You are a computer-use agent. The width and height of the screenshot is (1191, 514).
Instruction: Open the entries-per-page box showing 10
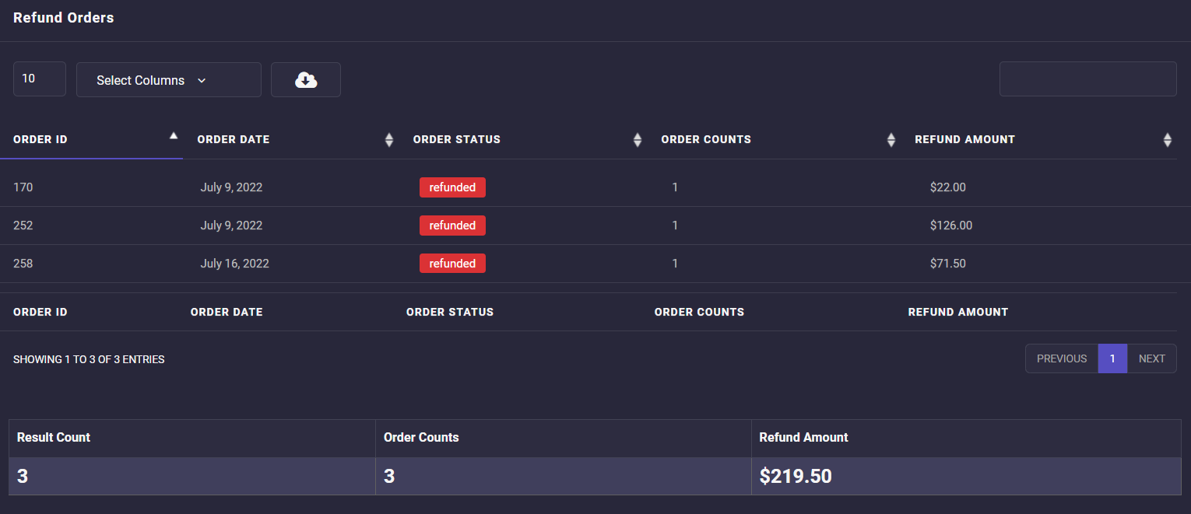click(39, 79)
